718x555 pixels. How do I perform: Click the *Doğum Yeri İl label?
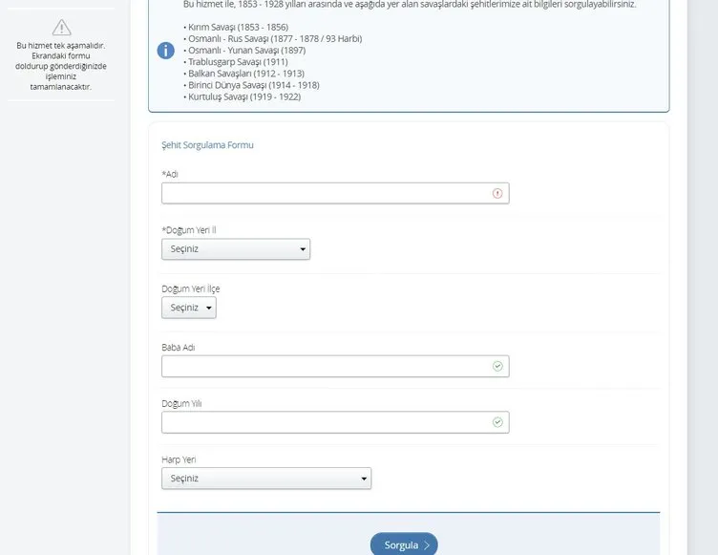pyautogui.click(x=195, y=230)
